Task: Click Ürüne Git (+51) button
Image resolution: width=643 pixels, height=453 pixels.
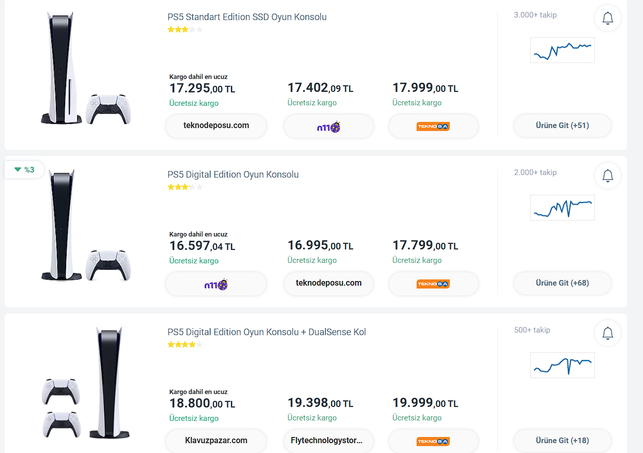Action: point(562,126)
